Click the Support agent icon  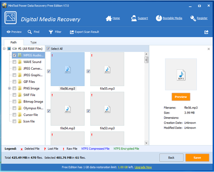tap(134, 18)
